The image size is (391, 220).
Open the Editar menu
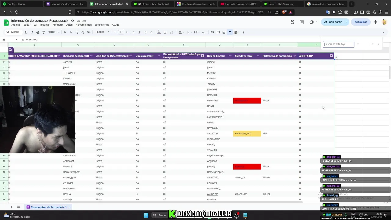tap(27, 25)
